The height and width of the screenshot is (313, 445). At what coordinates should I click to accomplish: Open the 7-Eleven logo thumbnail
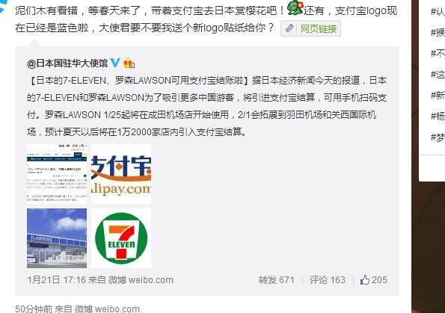[121, 238]
